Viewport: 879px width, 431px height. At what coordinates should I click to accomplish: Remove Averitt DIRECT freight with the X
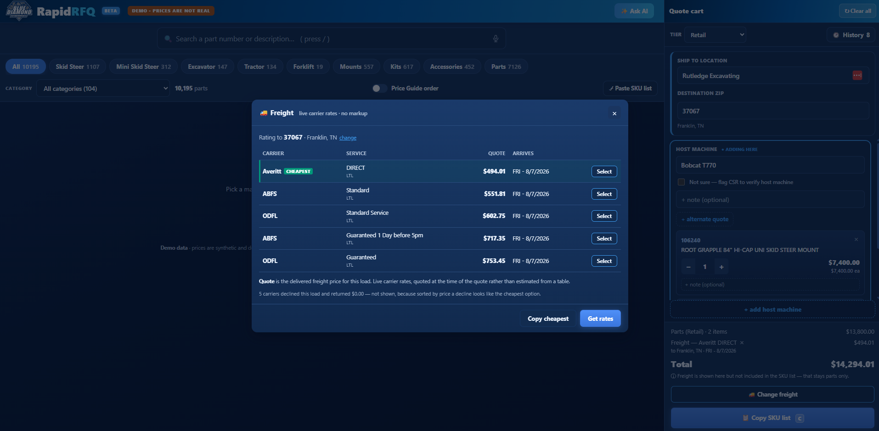click(742, 343)
